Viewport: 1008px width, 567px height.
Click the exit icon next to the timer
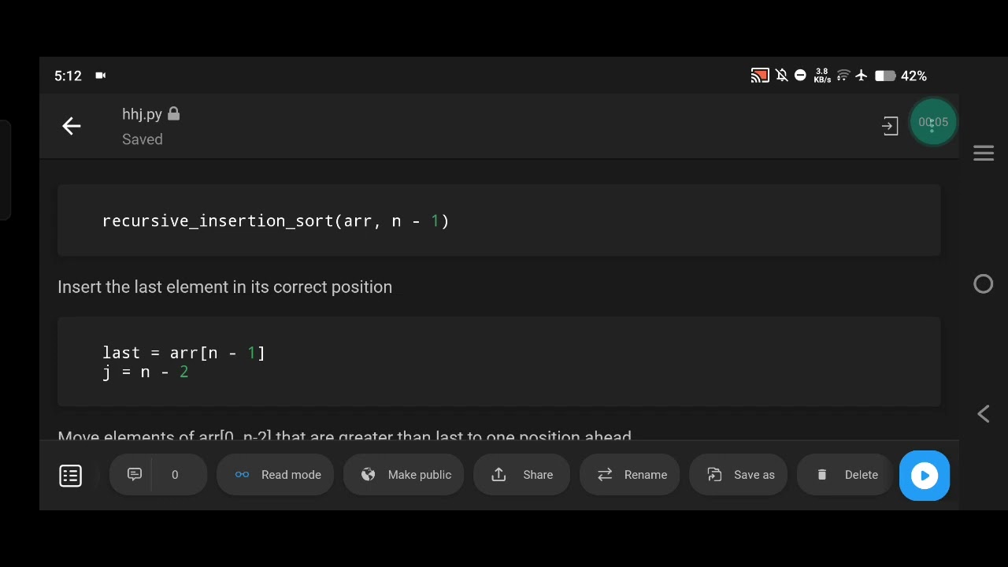pos(890,126)
